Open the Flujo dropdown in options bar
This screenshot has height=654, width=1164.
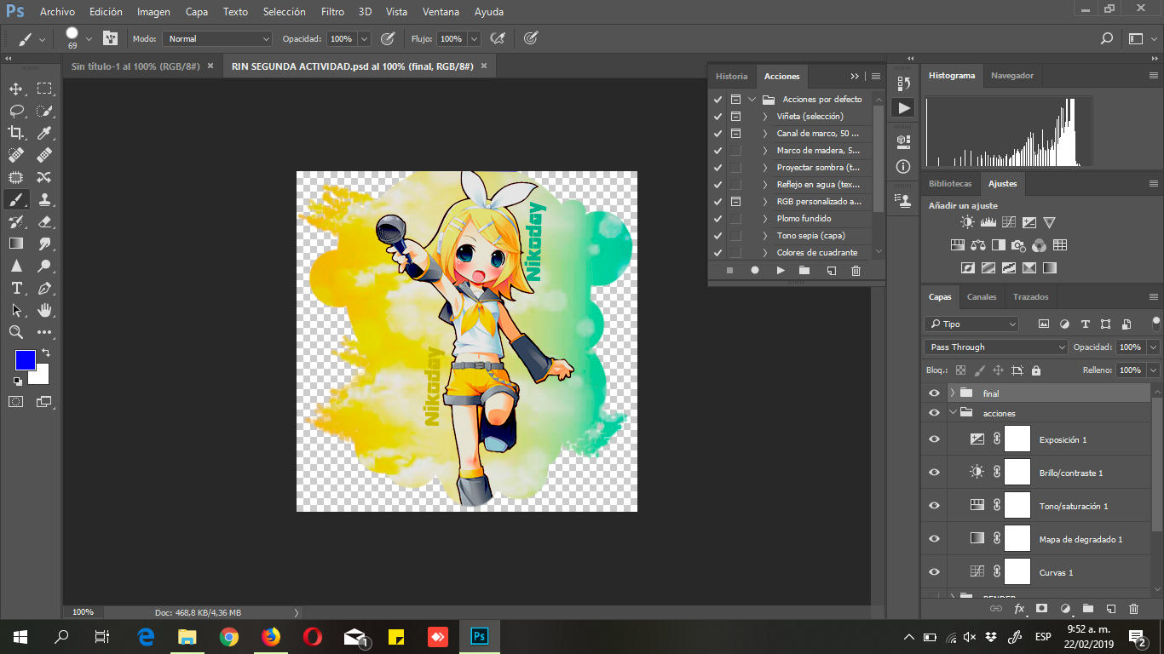pyautogui.click(x=474, y=38)
